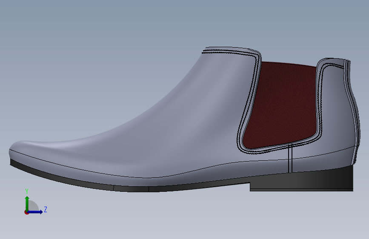Select the vertical side seam below the gusset
Screen dimensions: 369x239
coord(290,158)
